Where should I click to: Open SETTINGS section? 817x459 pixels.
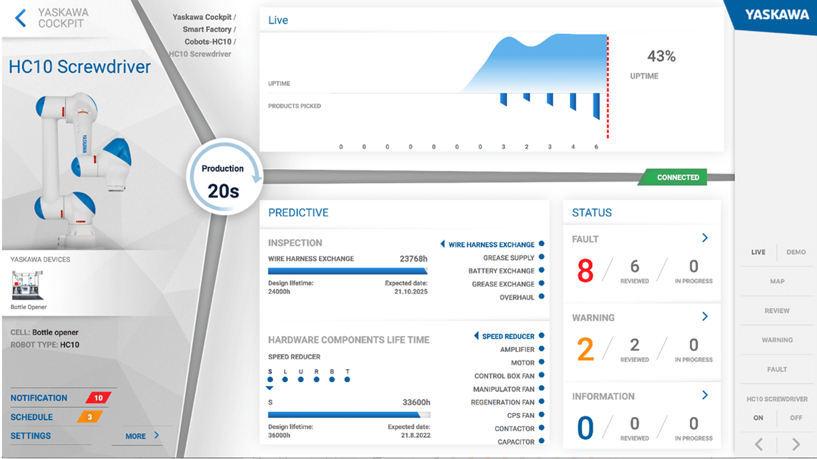(x=31, y=436)
